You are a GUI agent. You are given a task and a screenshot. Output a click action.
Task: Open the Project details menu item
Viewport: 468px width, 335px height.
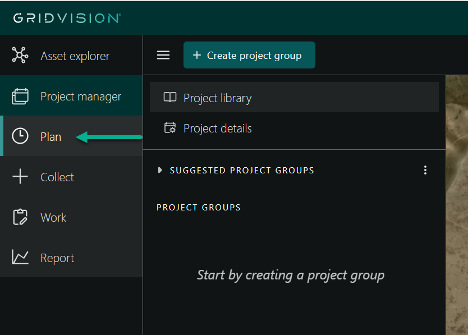click(x=217, y=129)
